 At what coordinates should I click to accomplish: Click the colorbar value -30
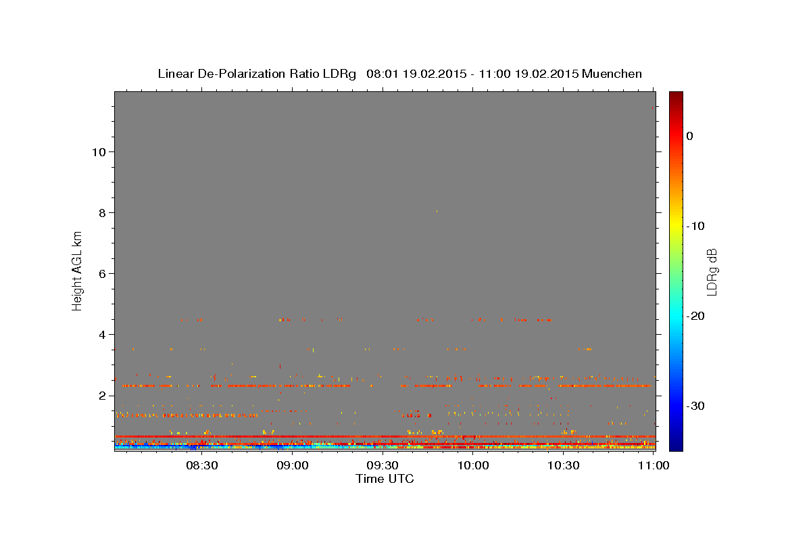click(x=695, y=406)
